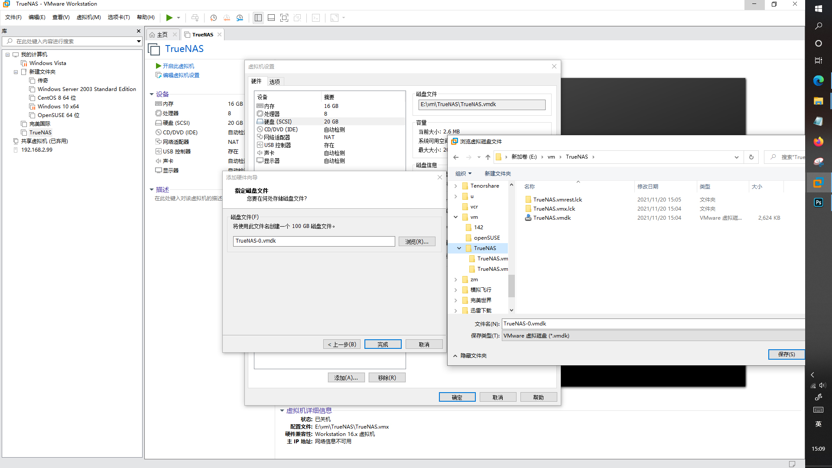This screenshot has height=468, width=832.
Task: Open the 帮助(H) menu
Action: point(146,17)
